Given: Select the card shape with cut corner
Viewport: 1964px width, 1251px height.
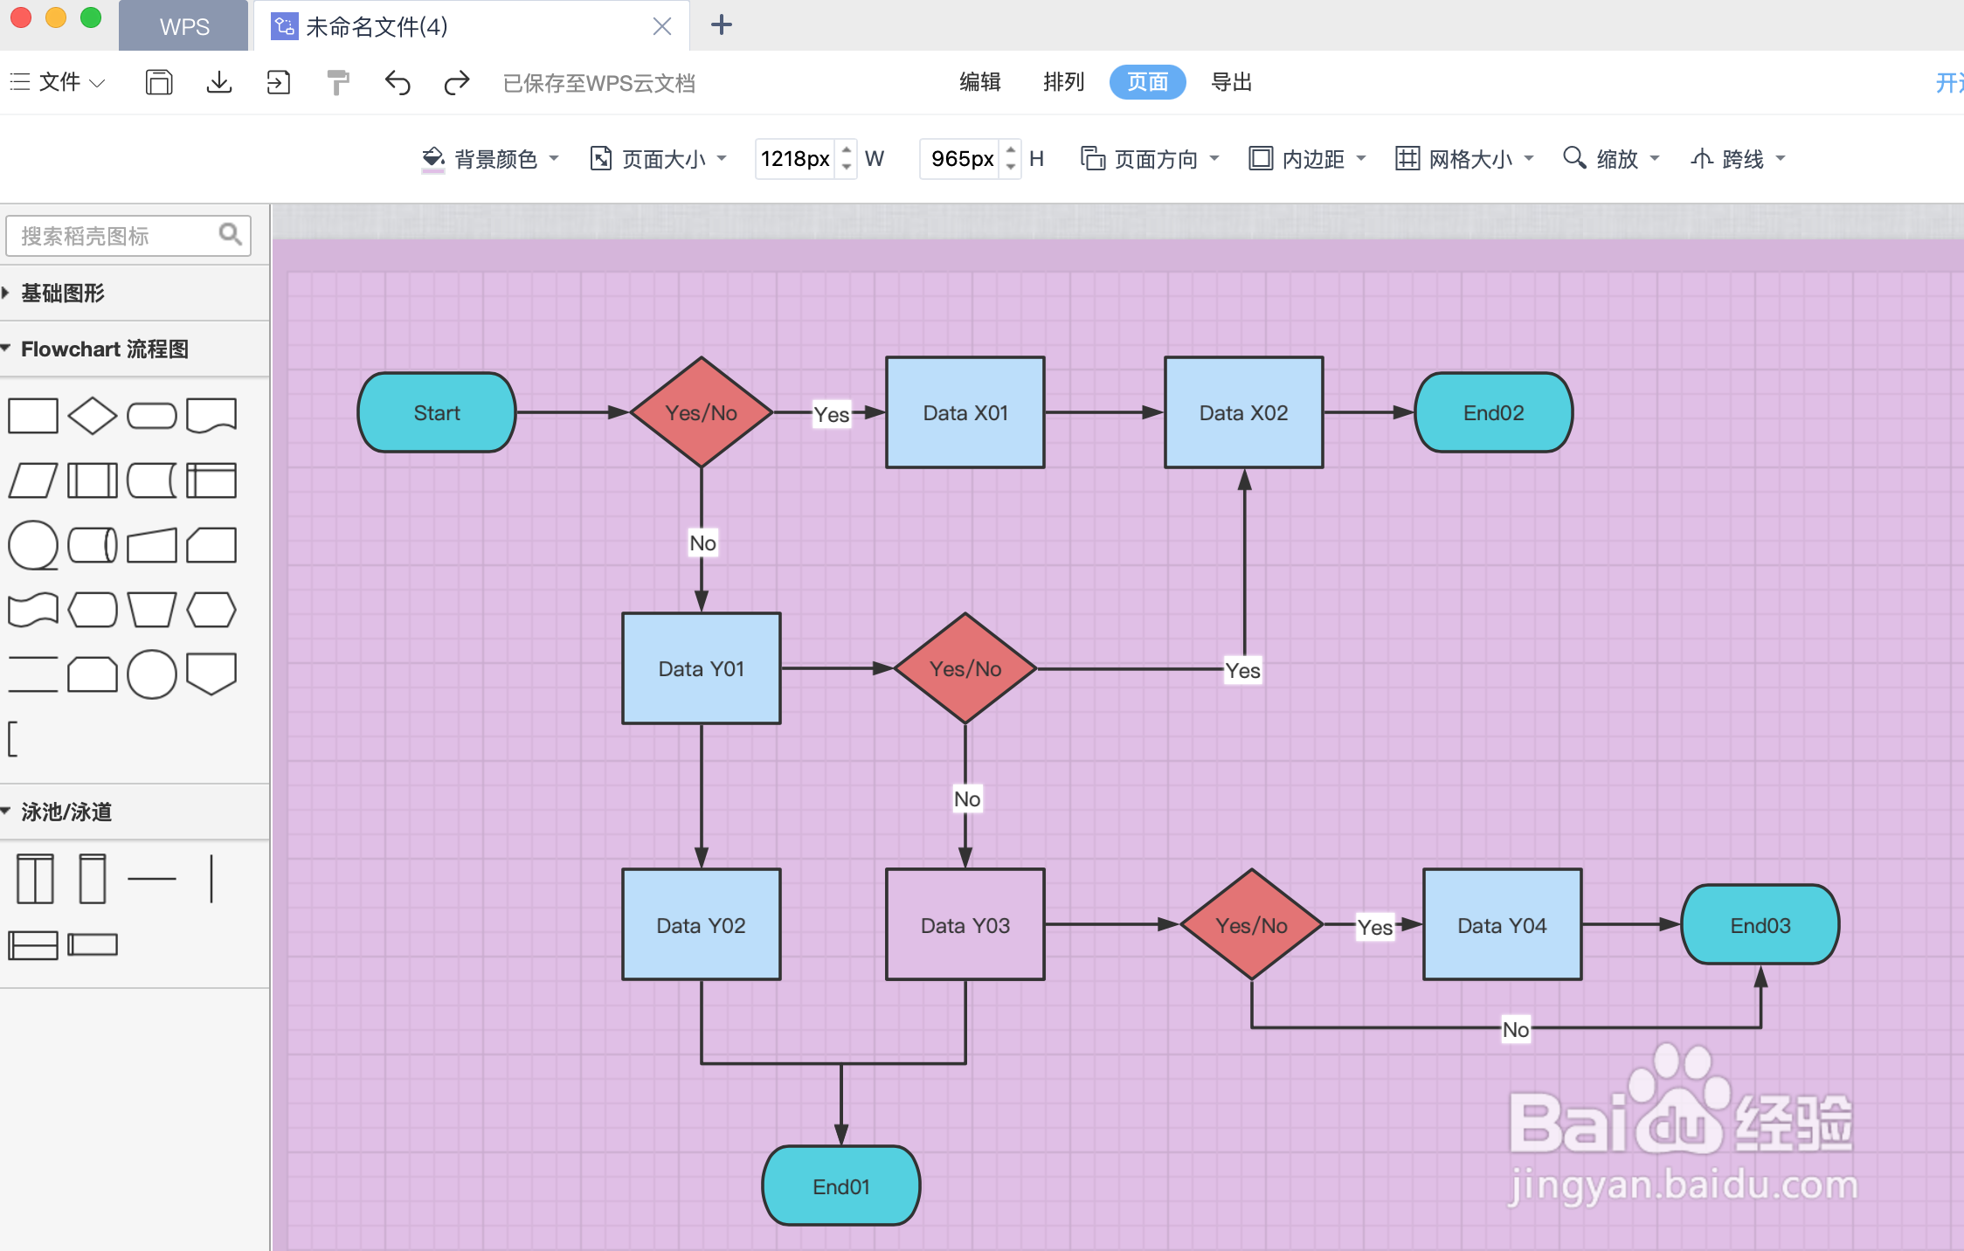Looking at the screenshot, I should click(211, 545).
